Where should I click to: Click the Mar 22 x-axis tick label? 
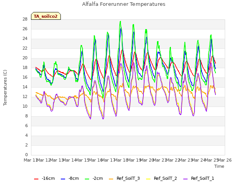point(173,160)
